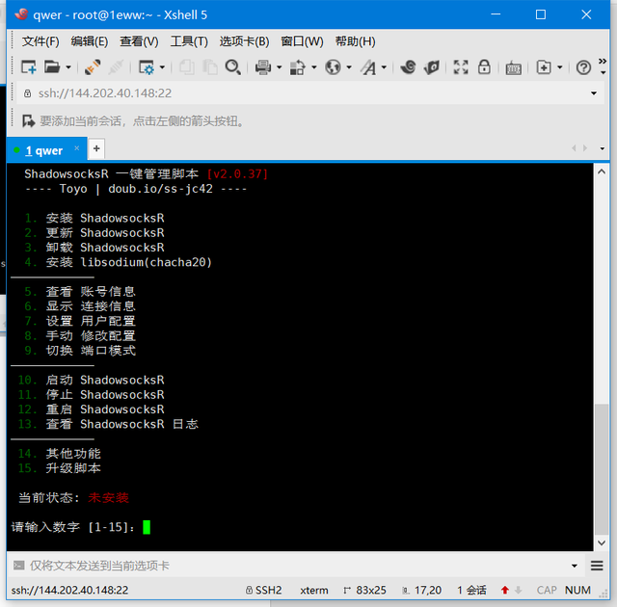Image resolution: width=617 pixels, height=607 pixels.
Task: Expand the tab list dropdown arrow
Action: coord(602,148)
